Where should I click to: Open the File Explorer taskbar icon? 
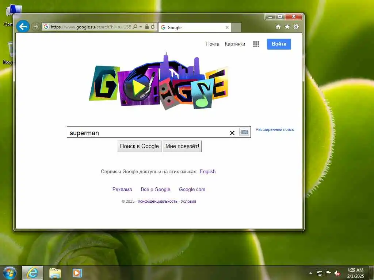tap(55, 273)
